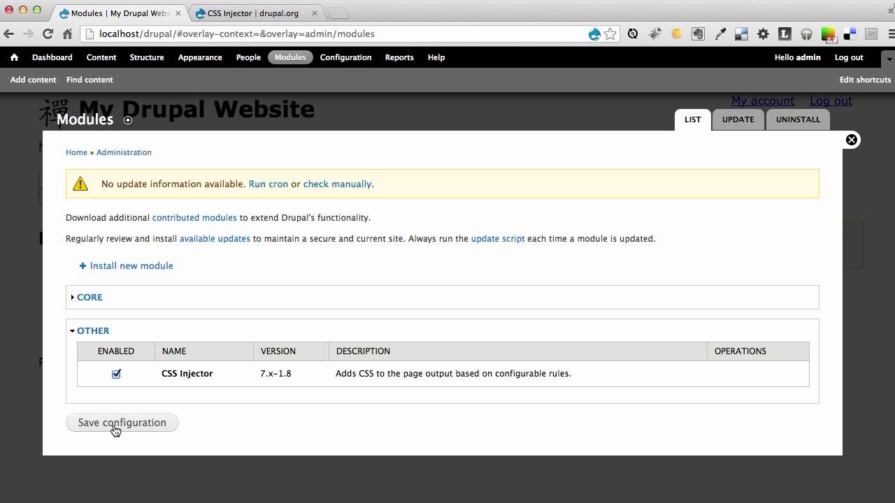
Task: Add Modules page to shortcuts plus icon
Action: (x=128, y=120)
